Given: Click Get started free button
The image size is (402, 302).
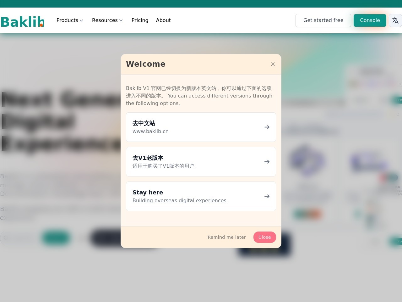Looking at the screenshot, I should click(323, 20).
